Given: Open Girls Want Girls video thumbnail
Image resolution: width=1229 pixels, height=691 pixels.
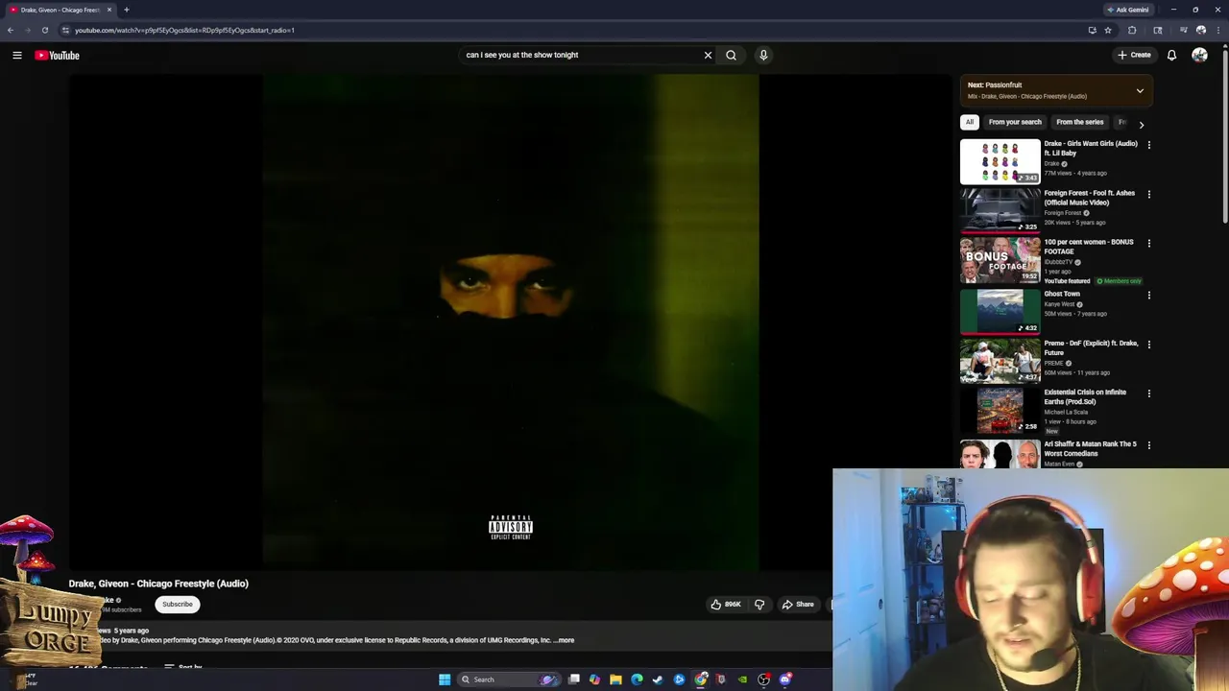Looking at the screenshot, I should [1000, 160].
